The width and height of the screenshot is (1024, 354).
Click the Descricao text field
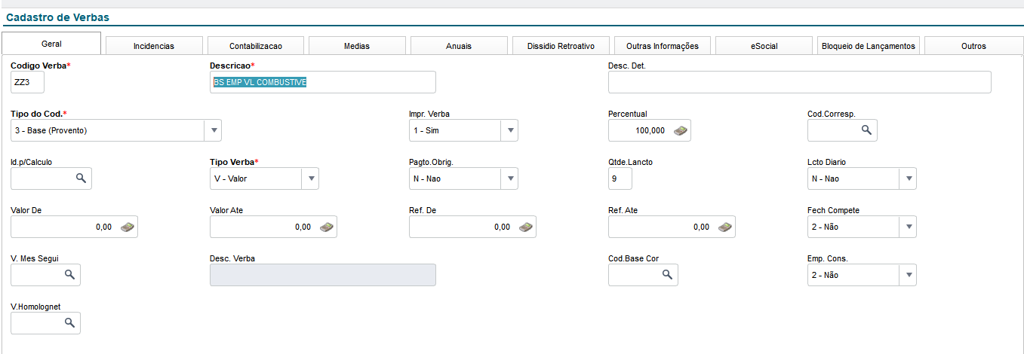click(x=323, y=82)
